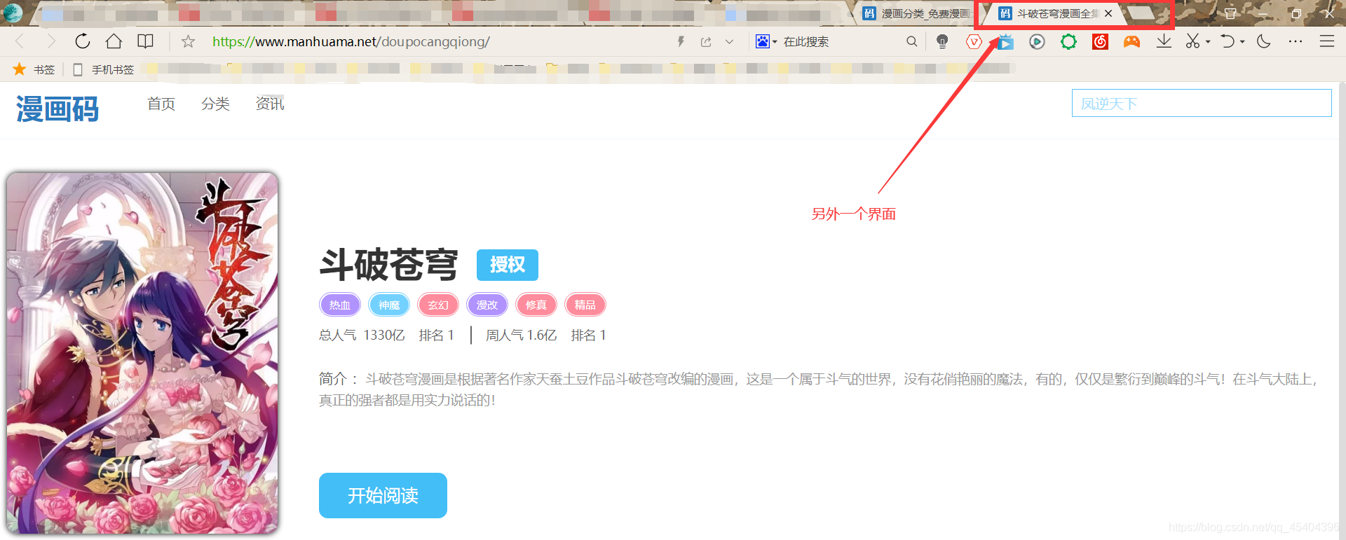Expand the undo closed tab dropdown arrow
1346x540 pixels.
pyautogui.click(x=1242, y=42)
